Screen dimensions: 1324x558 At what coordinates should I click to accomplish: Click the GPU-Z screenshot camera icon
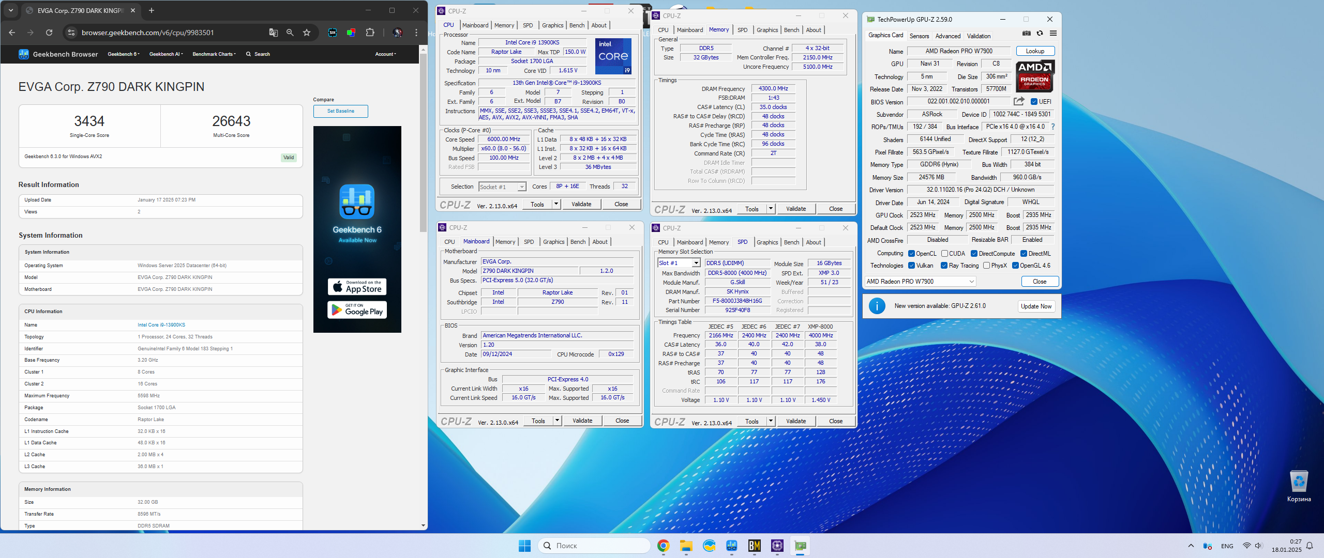click(x=1027, y=33)
